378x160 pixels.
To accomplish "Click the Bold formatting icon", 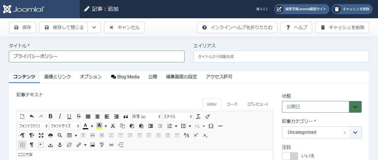I will coord(50,117).
